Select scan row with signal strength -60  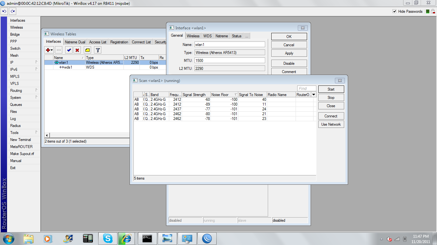[225, 100]
